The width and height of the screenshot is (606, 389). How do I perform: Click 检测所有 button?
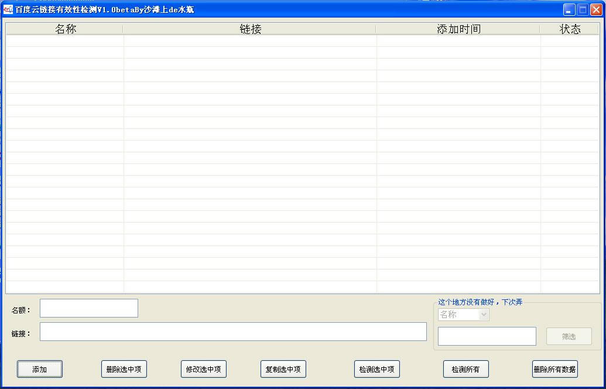[x=465, y=369]
